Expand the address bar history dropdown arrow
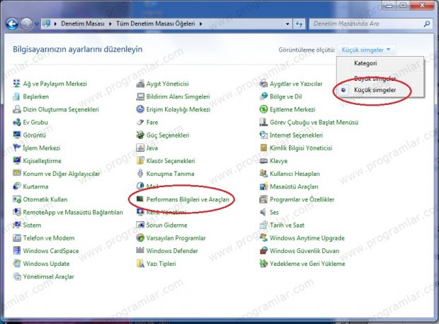Viewport: 439px width, 324px height. pos(287,24)
